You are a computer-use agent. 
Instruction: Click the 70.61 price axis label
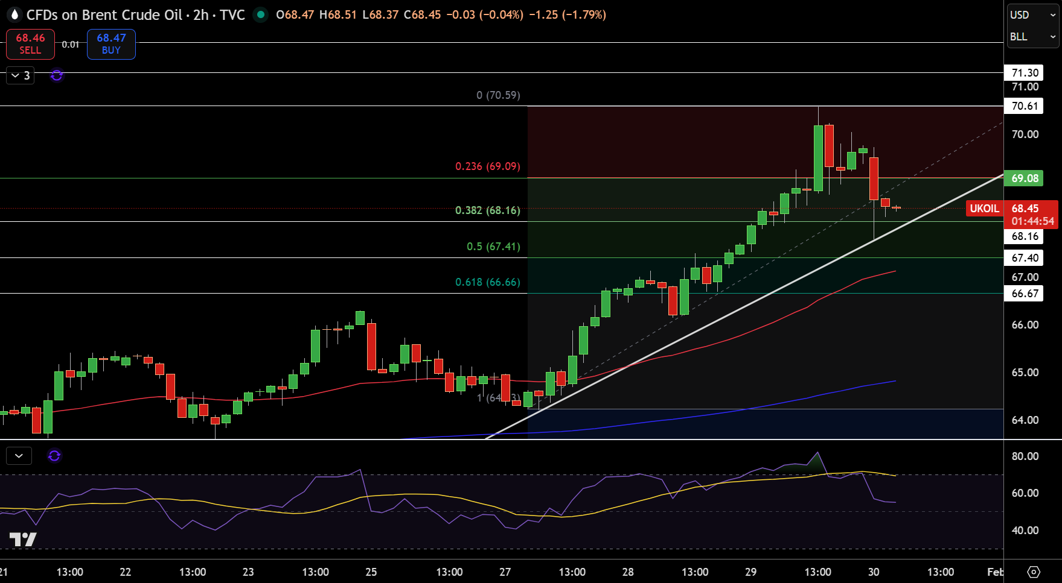point(1025,106)
